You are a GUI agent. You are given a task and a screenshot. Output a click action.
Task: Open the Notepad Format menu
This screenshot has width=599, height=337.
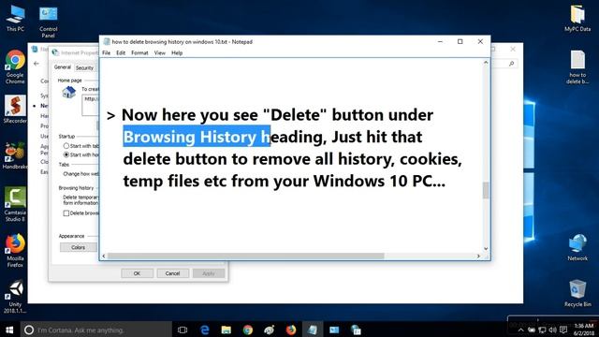point(139,52)
